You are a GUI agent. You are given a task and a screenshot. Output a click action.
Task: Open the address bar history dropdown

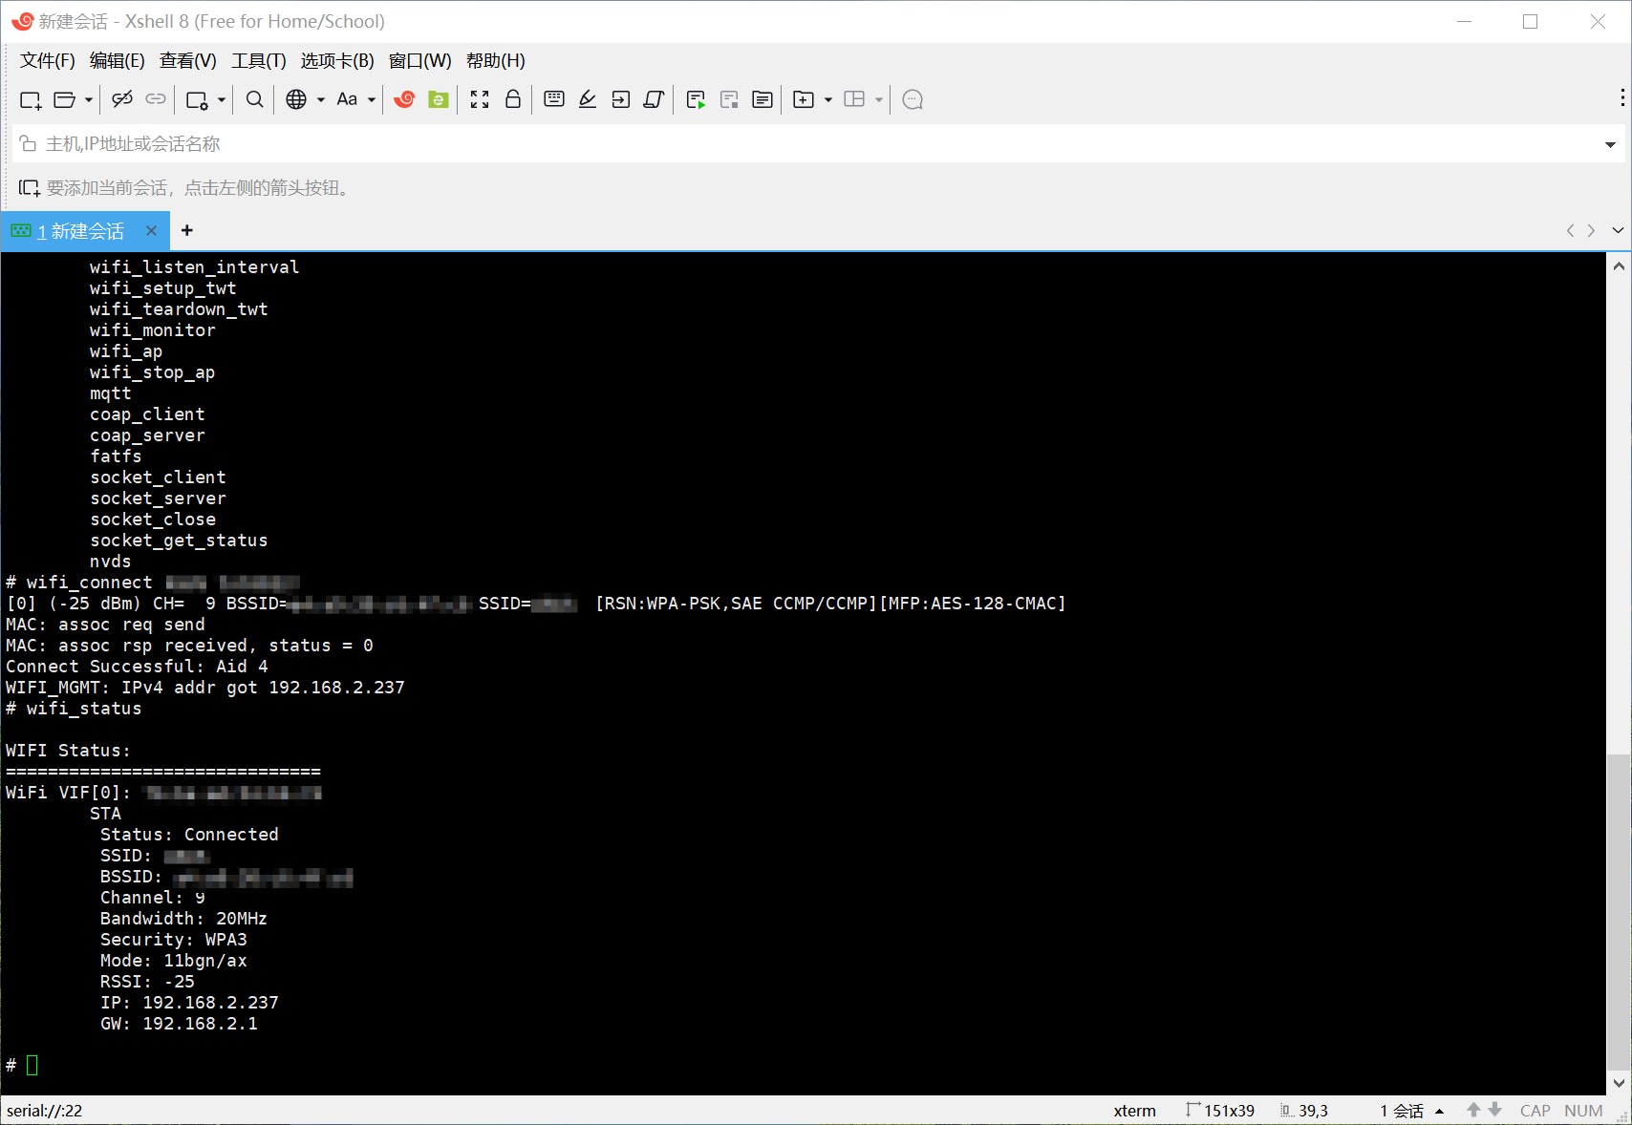pyautogui.click(x=1610, y=144)
